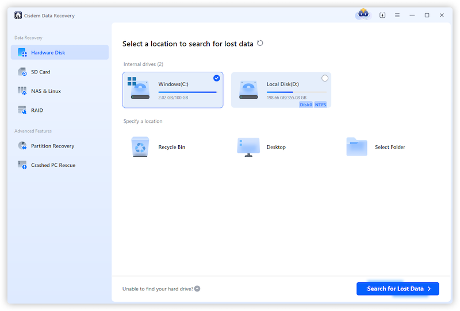Click the 'Specify a location' heading
This screenshot has width=460, height=311.
click(143, 121)
